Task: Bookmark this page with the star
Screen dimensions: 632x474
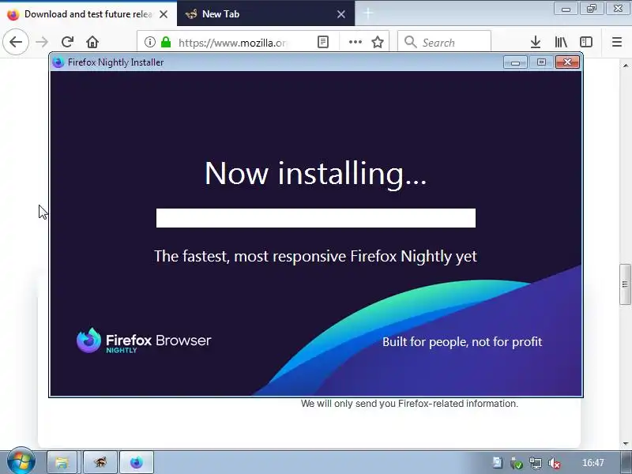Action: click(378, 42)
